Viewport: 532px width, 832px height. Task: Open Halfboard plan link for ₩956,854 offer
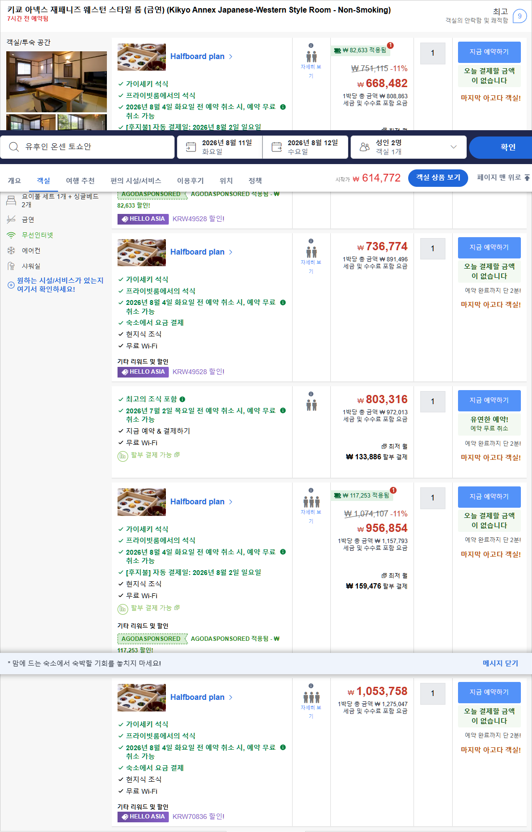(201, 502)
